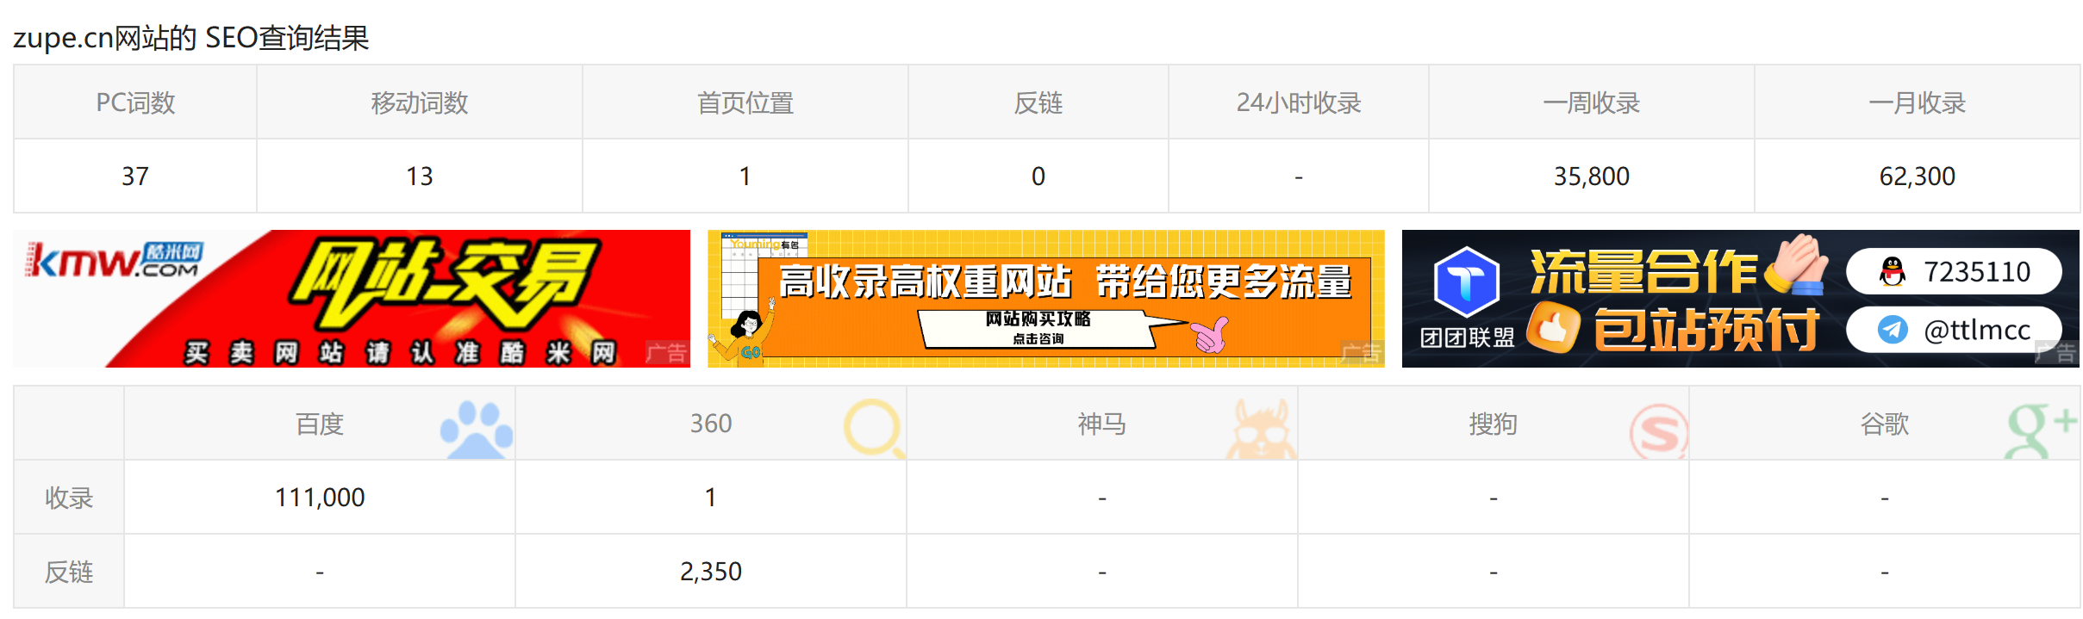The width and height of the screenshot is (2083, 619).
Task: Click the 360 search magnifier icon
Action: [875, 428]
